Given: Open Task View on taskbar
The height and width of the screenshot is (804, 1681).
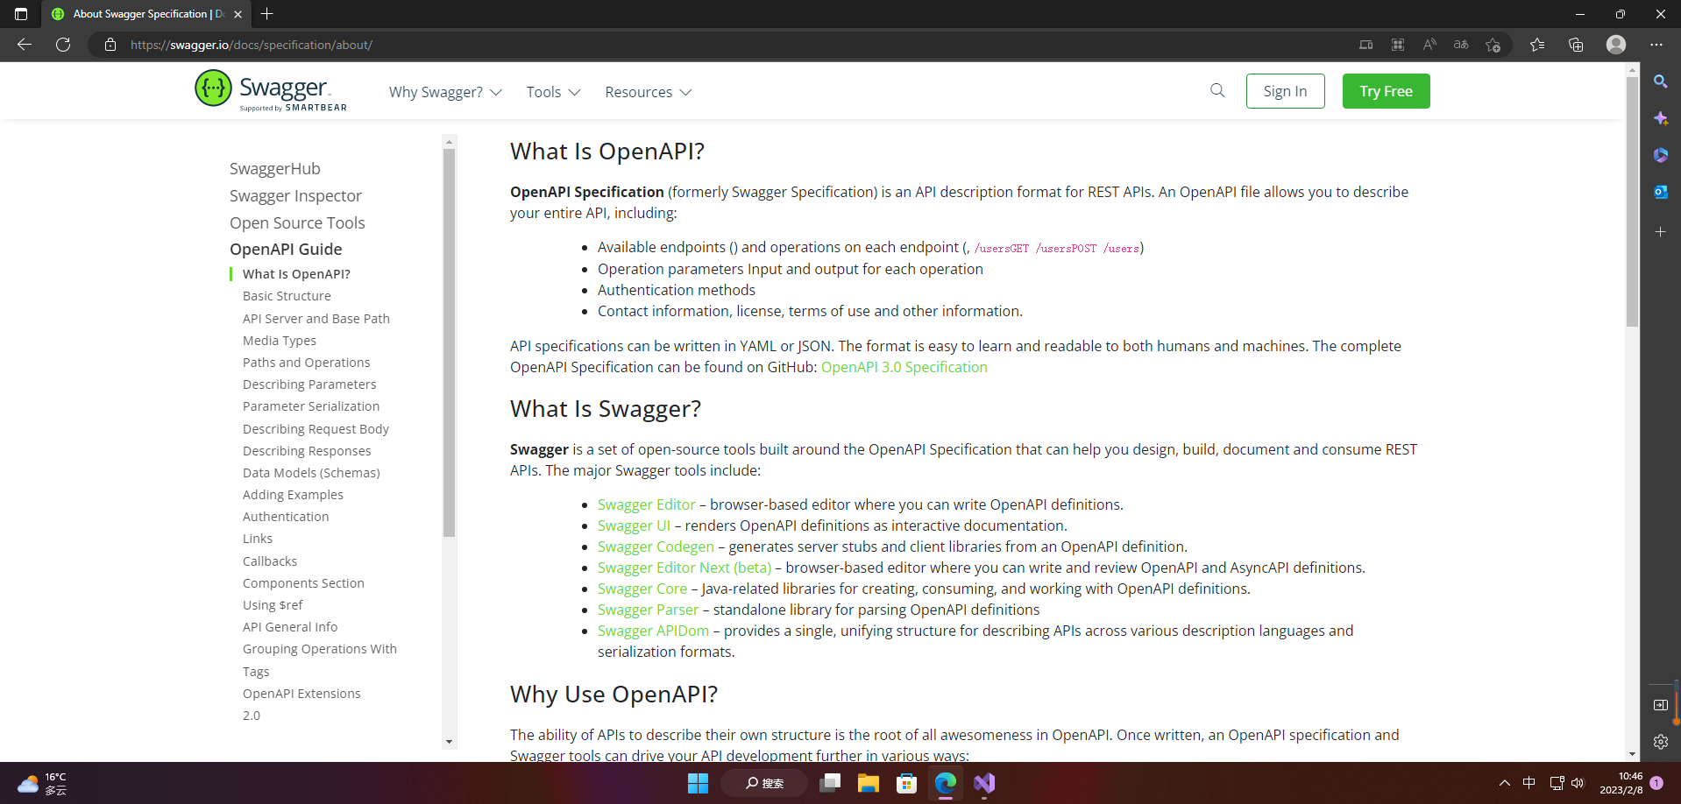Looking at the screenshot, I should (x=829, y=783).
